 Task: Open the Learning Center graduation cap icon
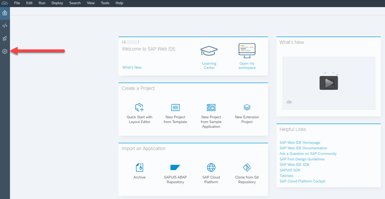click(x=209, y=51)
